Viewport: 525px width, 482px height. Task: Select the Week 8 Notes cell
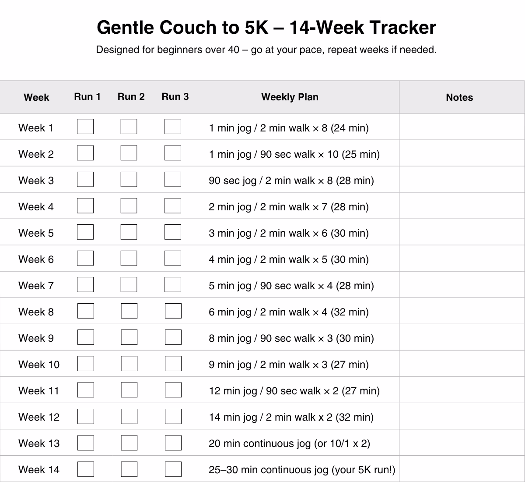462,312
